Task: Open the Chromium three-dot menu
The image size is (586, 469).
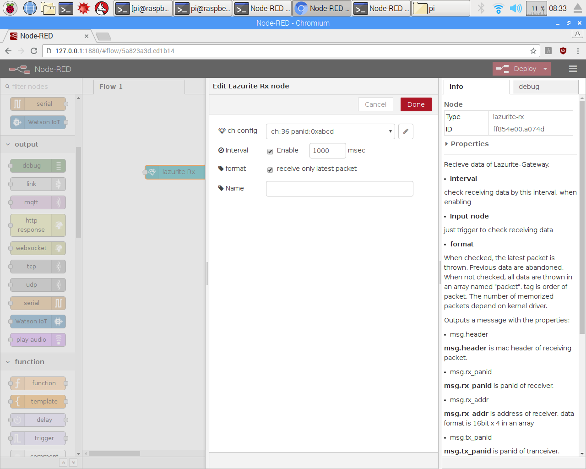Action: coord(578,51)
